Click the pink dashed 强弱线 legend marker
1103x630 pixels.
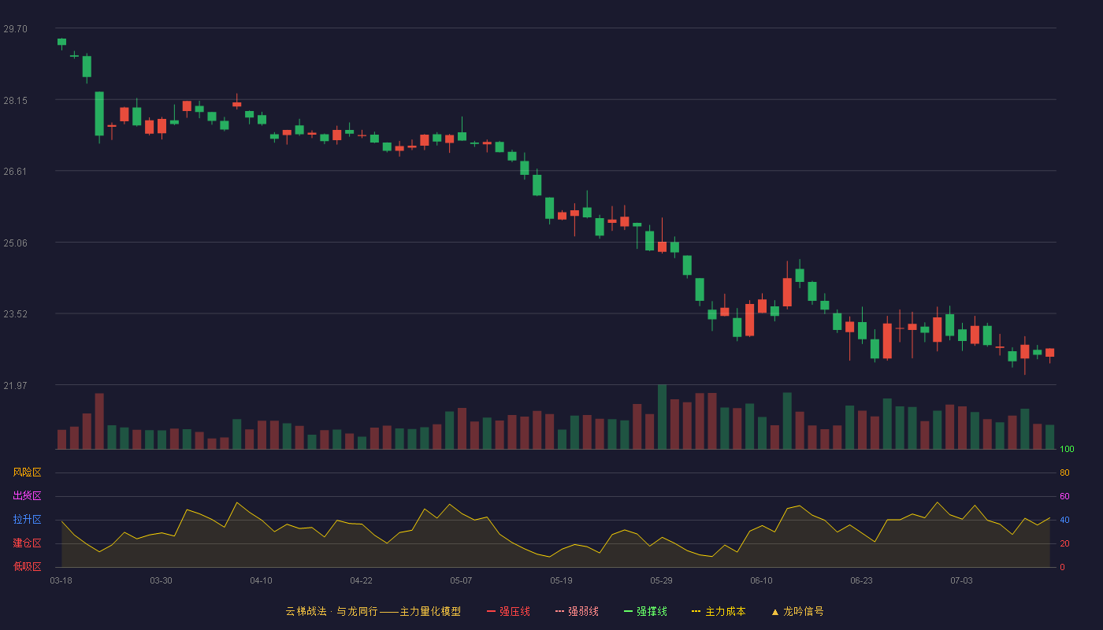(x=559, y=612)
